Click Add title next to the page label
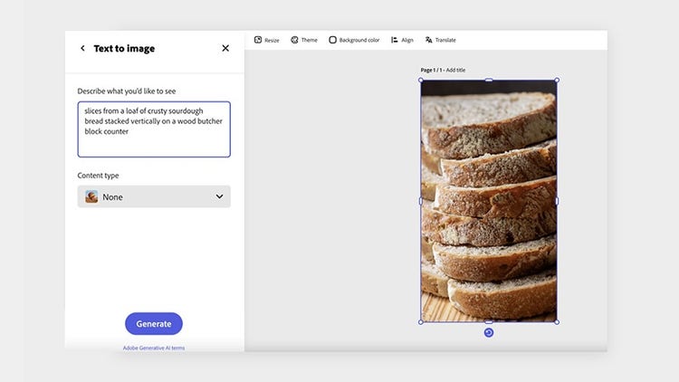The image size is (679, 382). click(455, 70)
